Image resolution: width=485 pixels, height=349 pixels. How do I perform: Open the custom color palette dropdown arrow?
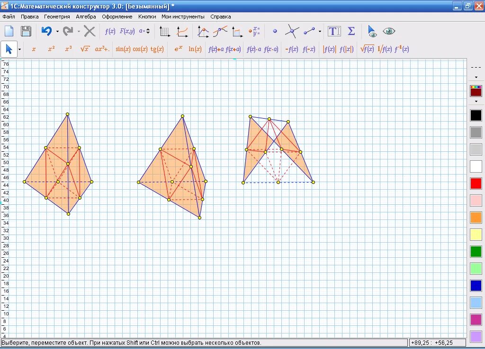pos(476,101)
